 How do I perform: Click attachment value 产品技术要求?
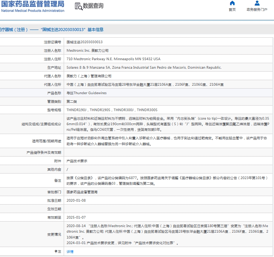pyautogui.click(x=77, y=161)
